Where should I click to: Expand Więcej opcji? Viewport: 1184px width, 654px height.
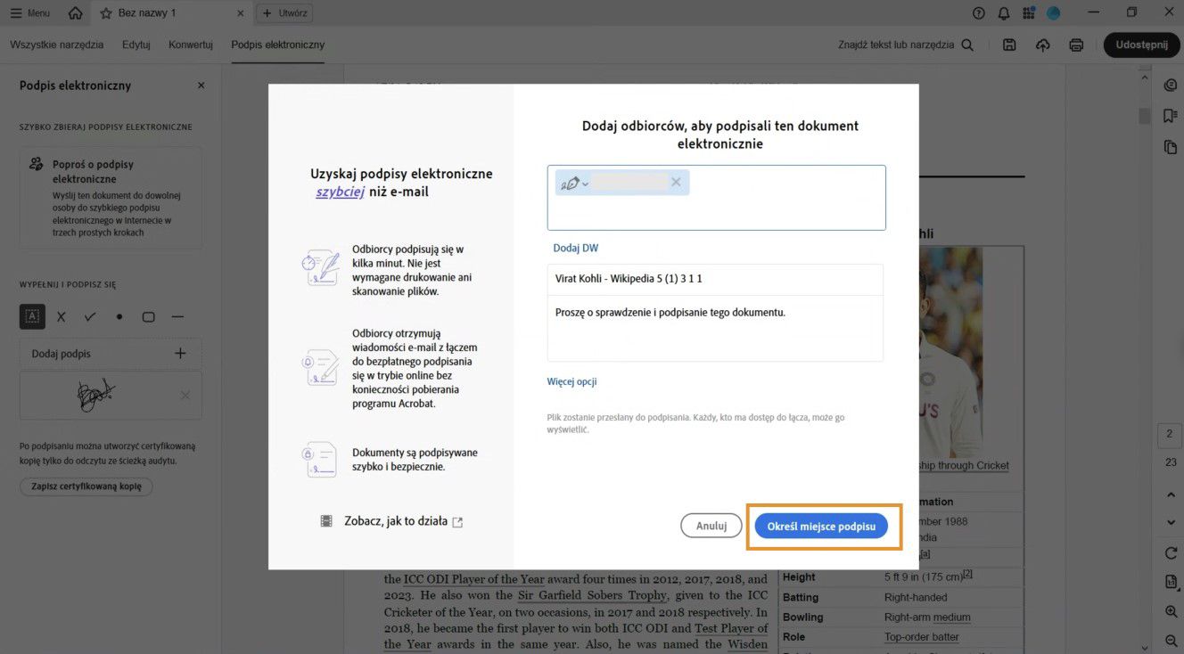pos(571,381)
